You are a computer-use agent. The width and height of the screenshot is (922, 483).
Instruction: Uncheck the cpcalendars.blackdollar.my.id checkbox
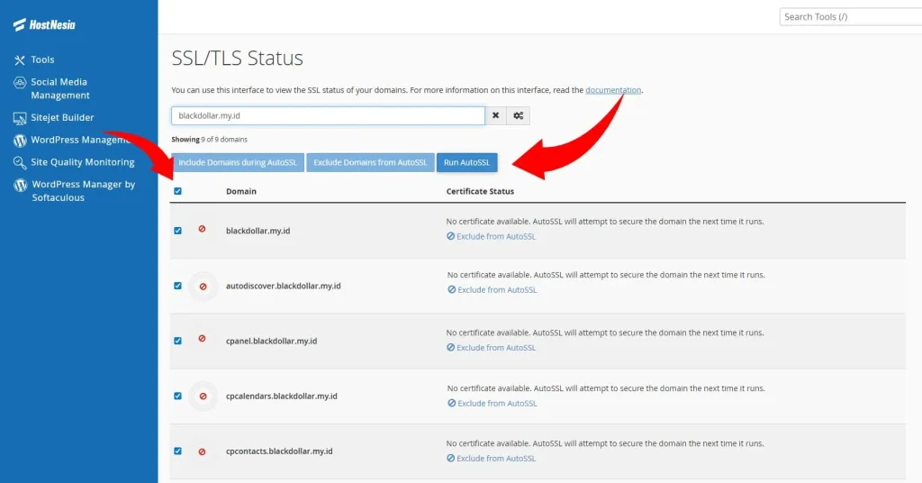pos(177,396)
